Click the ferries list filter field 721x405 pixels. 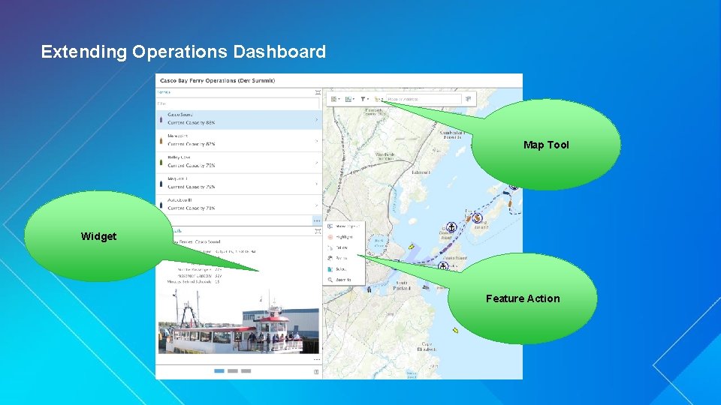[x=238, y=103]
